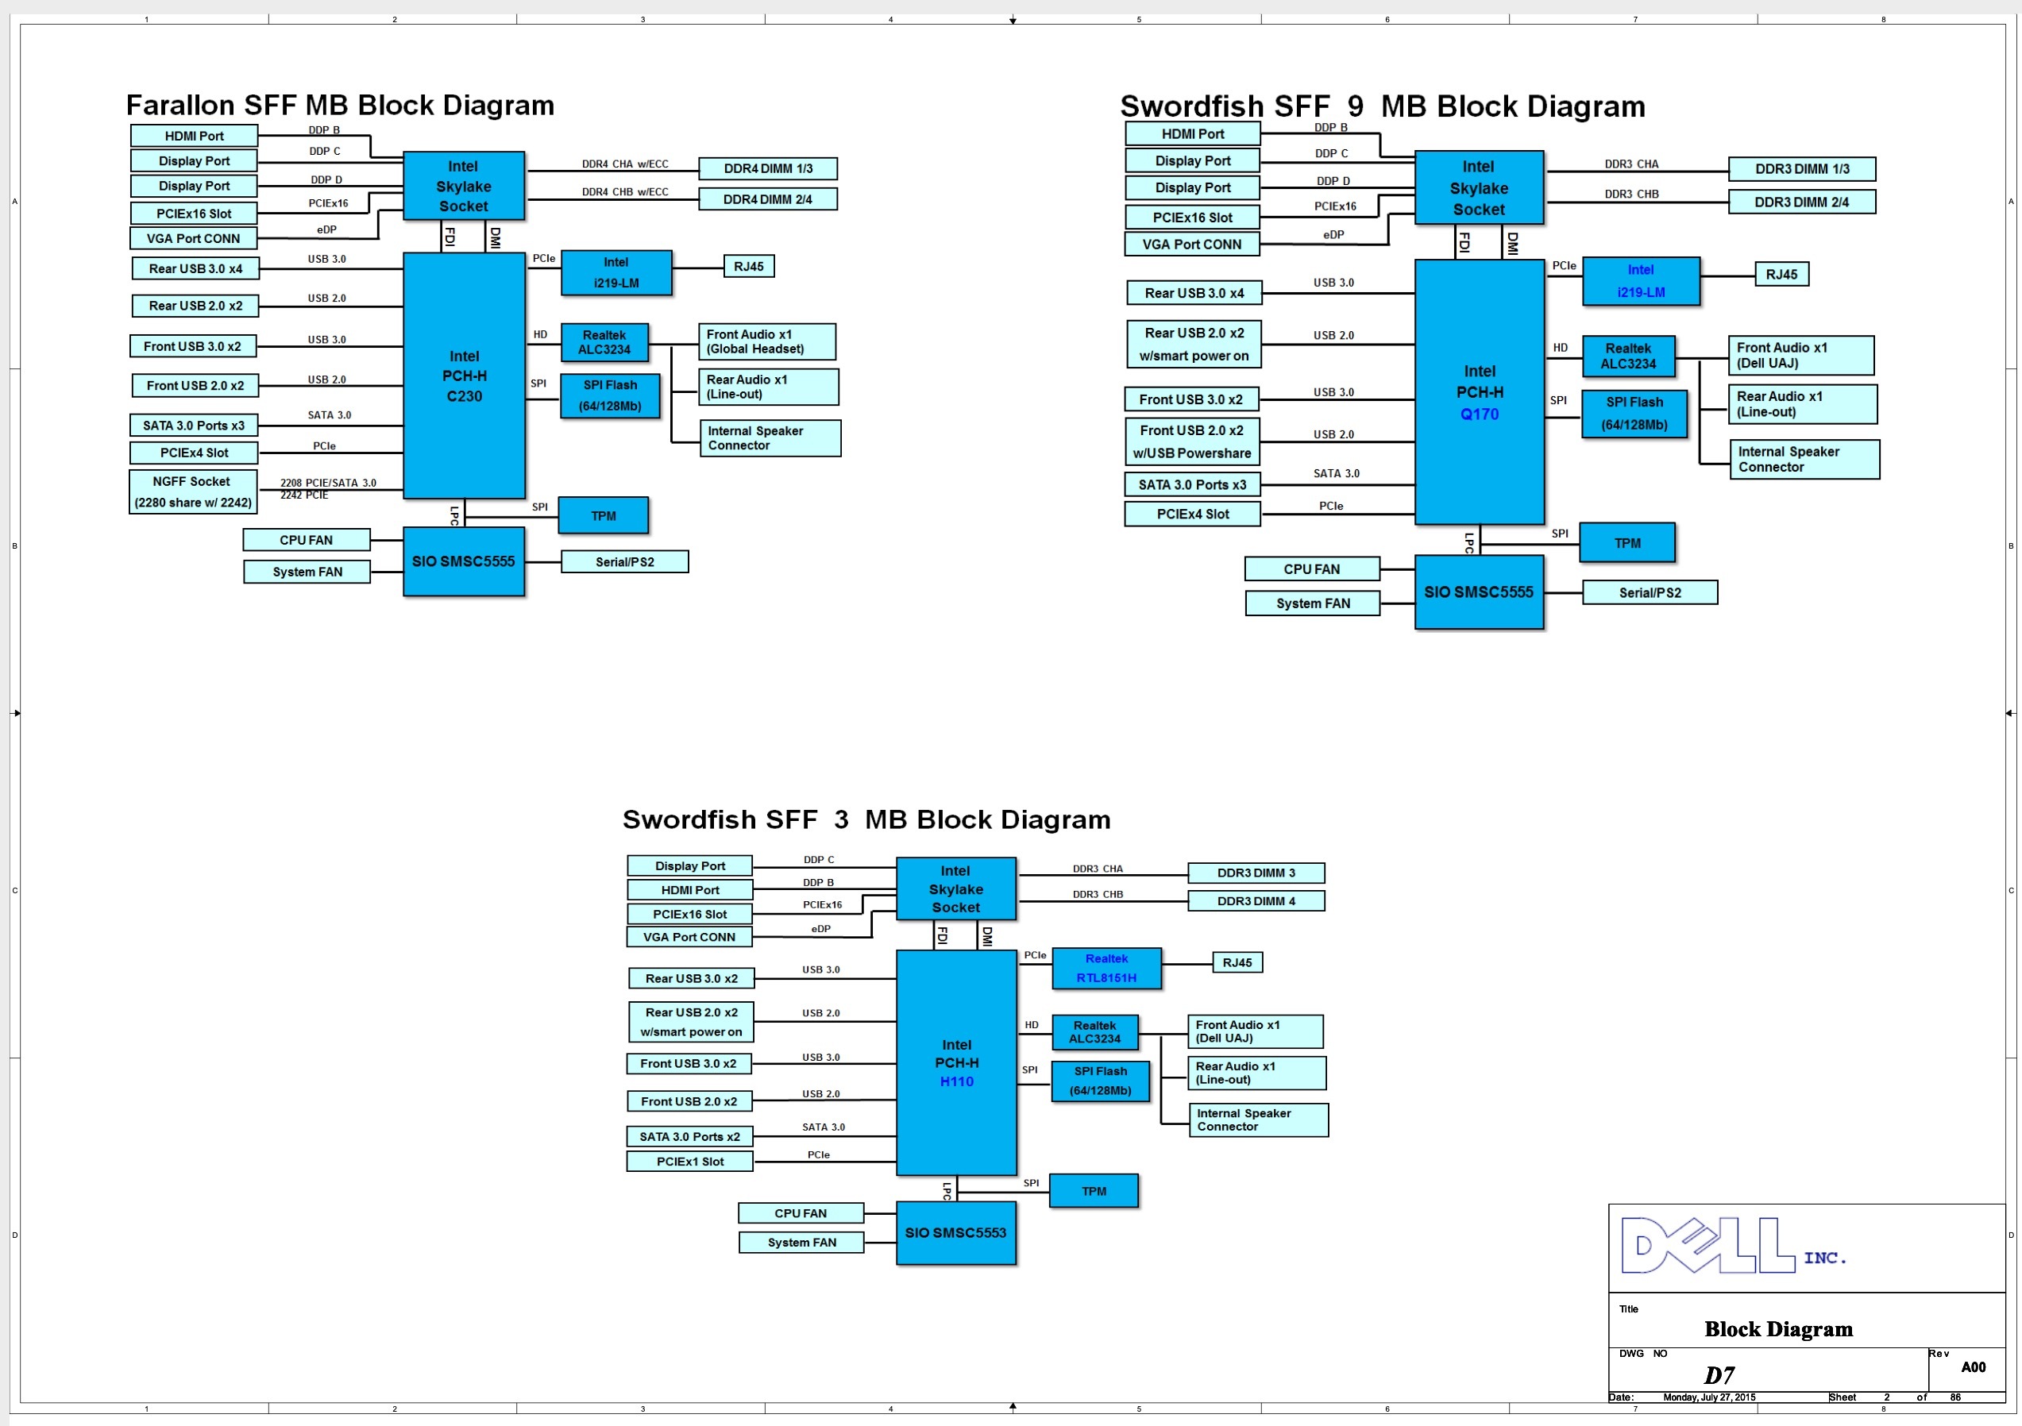The image size is (2022, 1426).
Task: Click the 'Realtek RTL8151H' block
Action: tap(1107, 969)
